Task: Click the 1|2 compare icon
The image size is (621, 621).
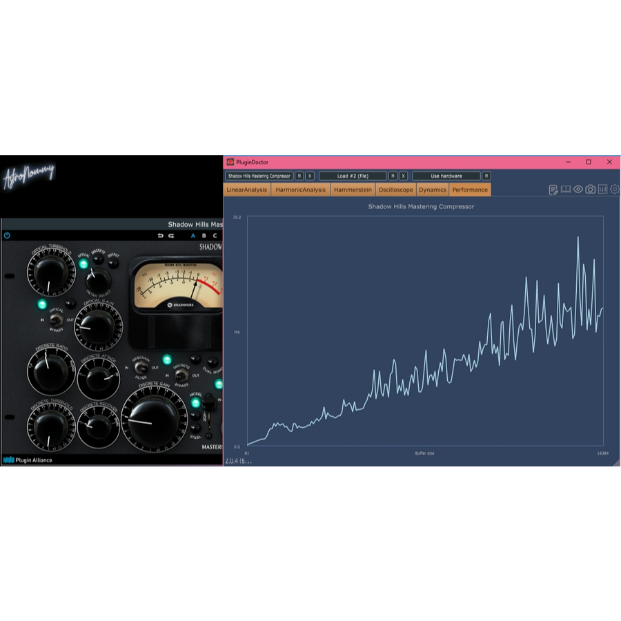Action: tap(603, 189)
